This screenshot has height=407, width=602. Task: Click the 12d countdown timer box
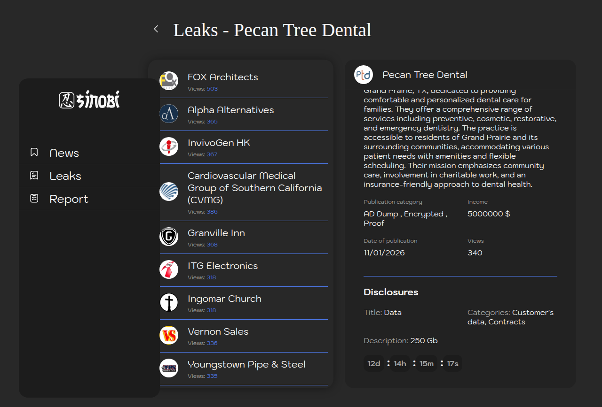pos(374,364)
